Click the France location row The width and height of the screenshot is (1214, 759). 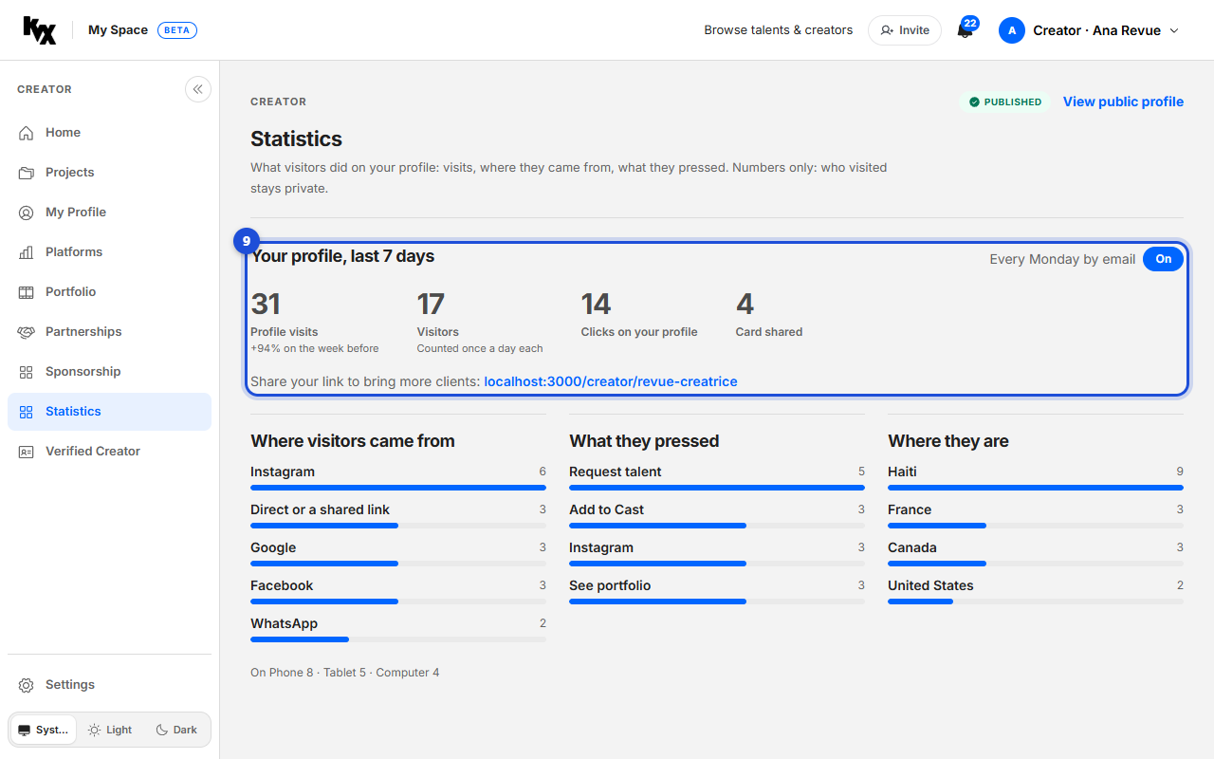1036,517
